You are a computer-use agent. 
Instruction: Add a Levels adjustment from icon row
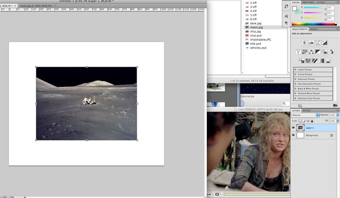pyautogui.click(x=311, y=43)
